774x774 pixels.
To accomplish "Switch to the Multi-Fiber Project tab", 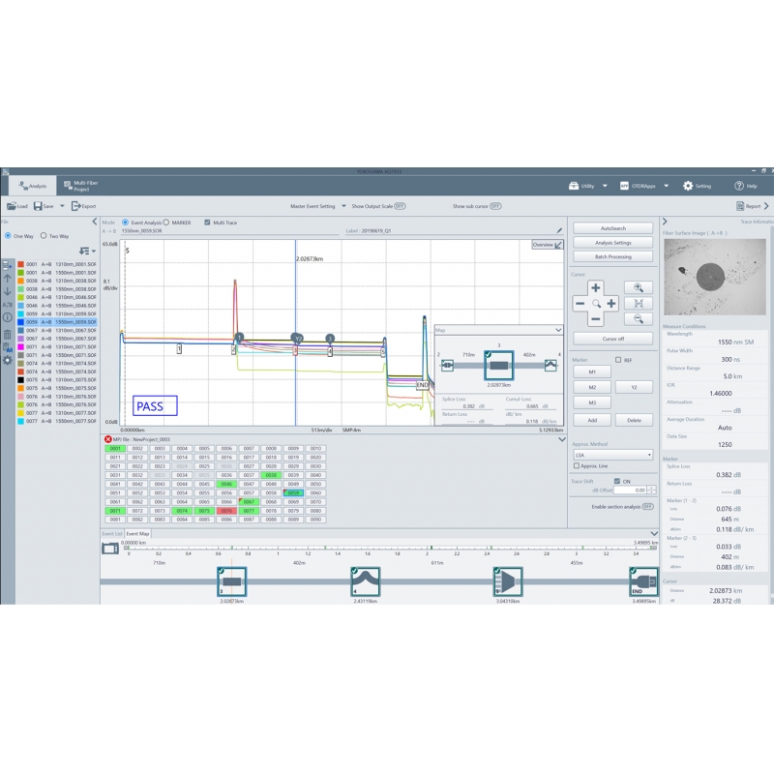I will click(x=81, y=186).
